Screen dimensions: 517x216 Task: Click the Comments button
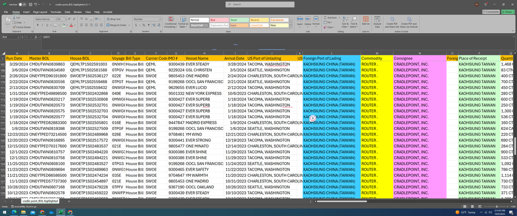pos(491,12)
